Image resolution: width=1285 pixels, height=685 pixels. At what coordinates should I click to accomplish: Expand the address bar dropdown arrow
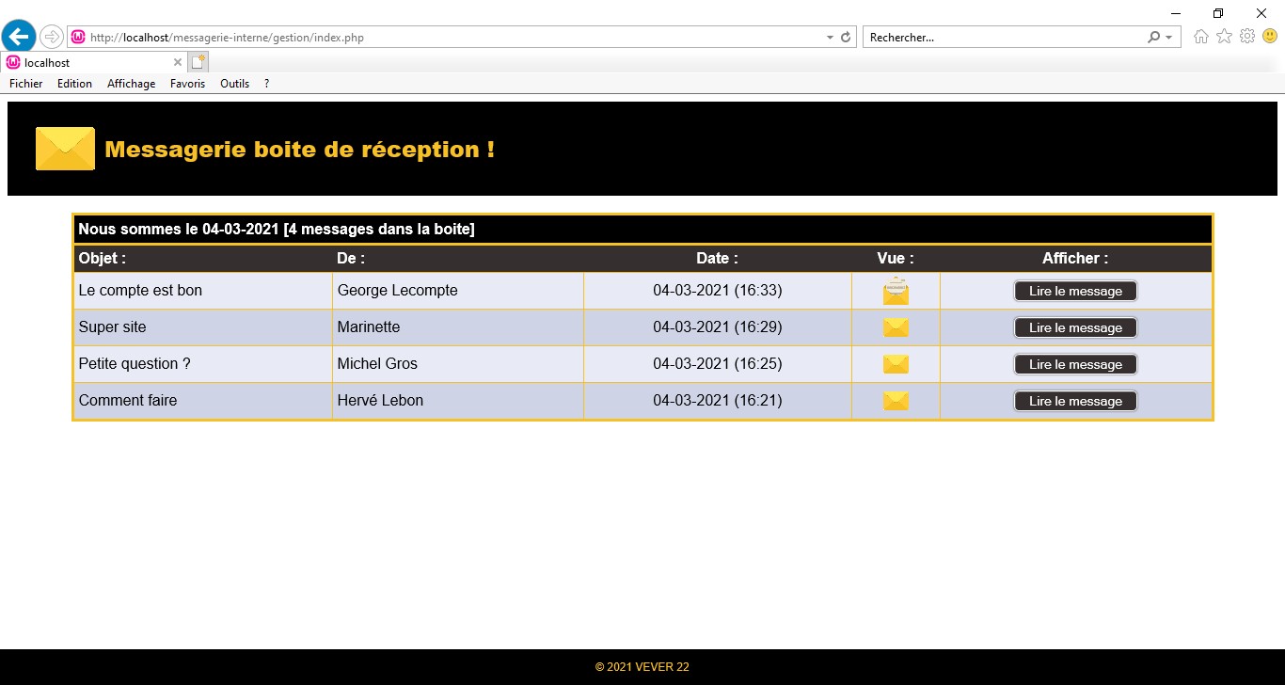(830, 38)
